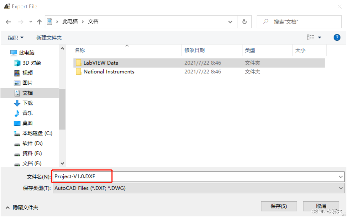Viewport: 347px width, 217px height.
Task: Click the 取消 cancel button
Action: coord(321,206)
